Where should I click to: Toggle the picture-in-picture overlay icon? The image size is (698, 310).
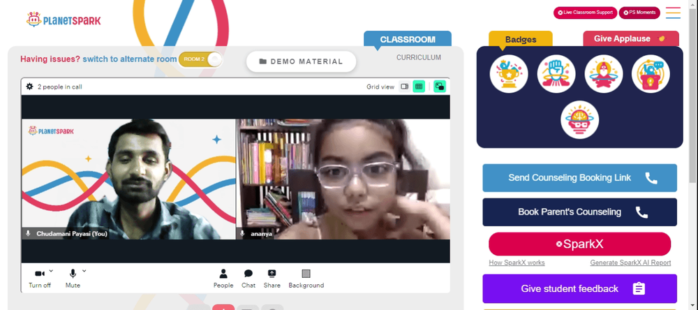[440, 87]
